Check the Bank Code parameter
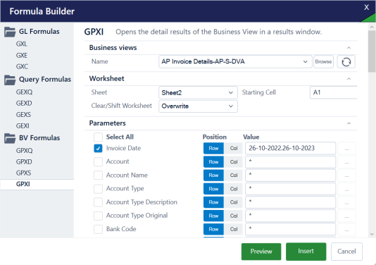Screen dimensions: 376x265 [x=98, y=229]
